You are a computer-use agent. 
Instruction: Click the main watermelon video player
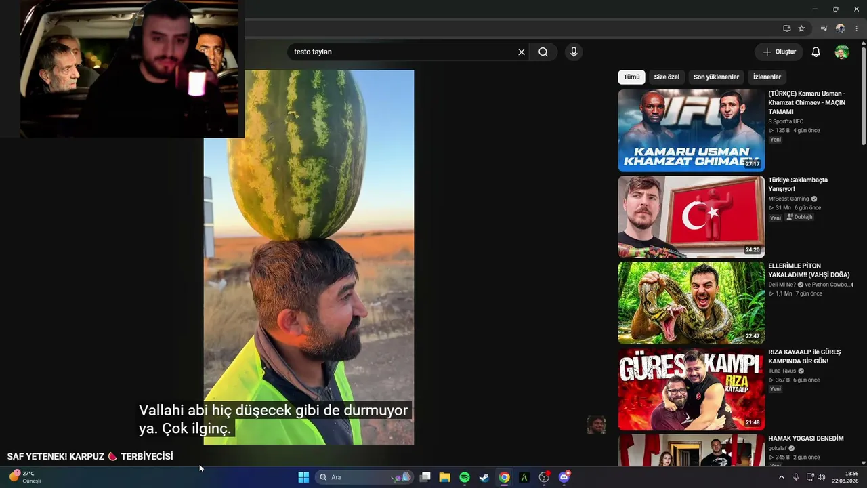(x=309, y=258)
